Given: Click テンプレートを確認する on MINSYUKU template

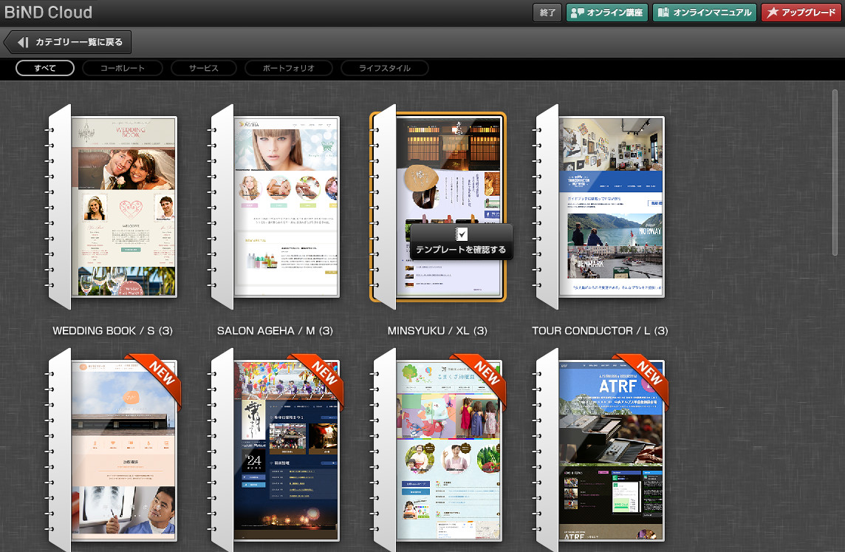Looking at the screenshot, I should (461, 242).
